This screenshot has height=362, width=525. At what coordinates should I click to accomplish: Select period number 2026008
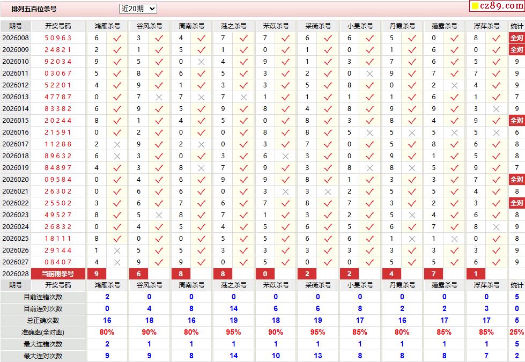(x=16, y=38)
